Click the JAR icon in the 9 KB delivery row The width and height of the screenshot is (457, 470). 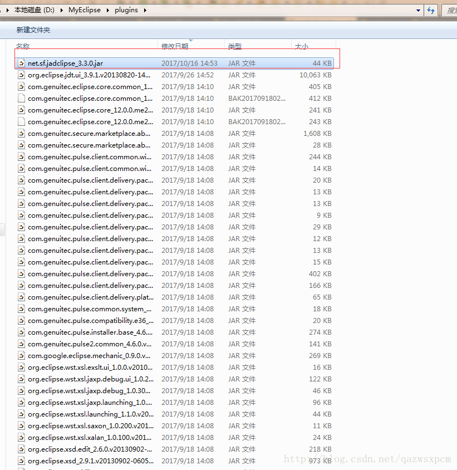tap(21, 215)
